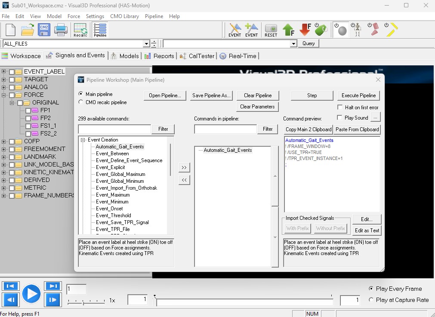Switch to the Reports tab
Screen dimensions: 435x317
[160, 56]
